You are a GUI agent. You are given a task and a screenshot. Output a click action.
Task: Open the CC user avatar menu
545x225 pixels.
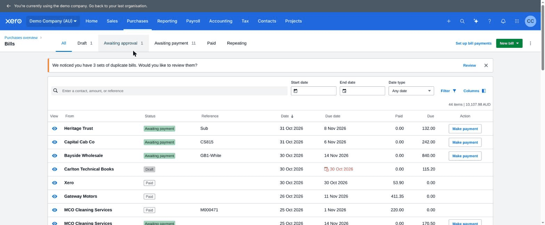530,21
